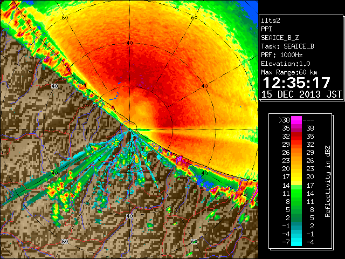345x259 pixels.
Task: Click the "60" range label in the upper-right of the map
Action: click(194, 17)
